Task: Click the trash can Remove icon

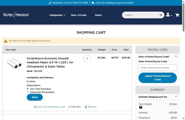Action: (86, 107)
